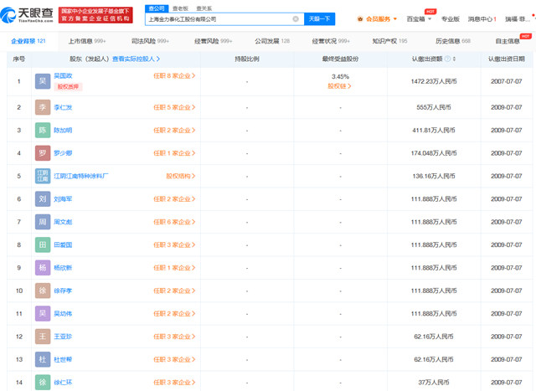Select 174.048万人民币 amount cell
The width and height of the screenshot is (536, 391).
(x=434, y=153)
